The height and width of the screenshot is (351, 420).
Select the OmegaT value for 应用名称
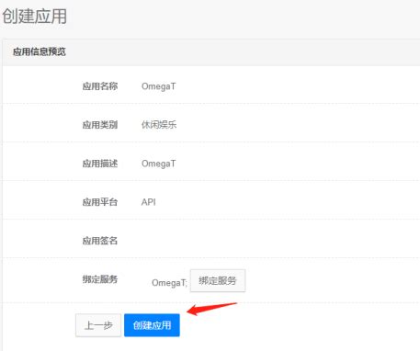click(159, 86)
